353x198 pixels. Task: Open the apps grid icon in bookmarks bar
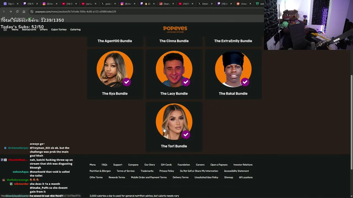(x=4, y=18)
